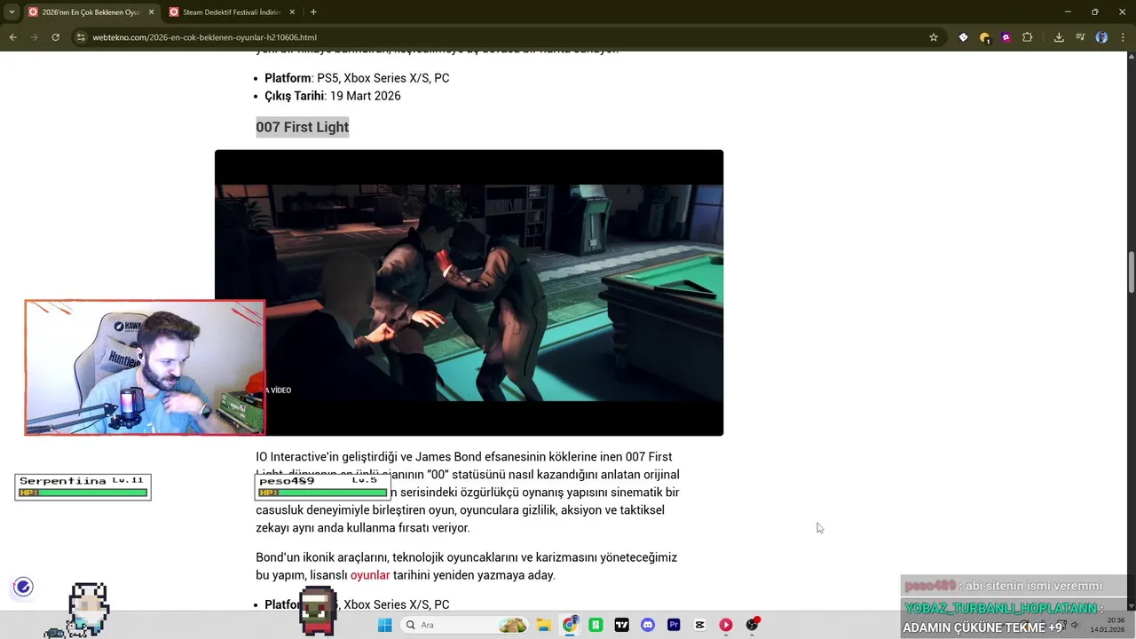Show Chrome downloads

(x=1059, y=37)
